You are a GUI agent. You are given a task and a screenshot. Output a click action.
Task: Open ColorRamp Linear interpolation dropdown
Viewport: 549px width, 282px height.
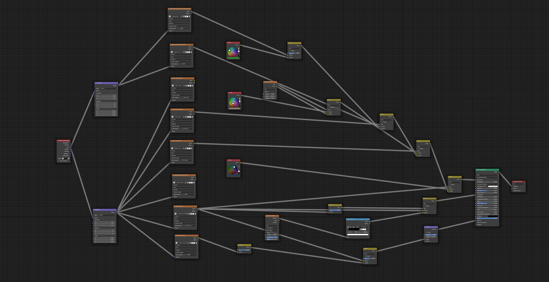pyautogui.click(x=365, y=227)
